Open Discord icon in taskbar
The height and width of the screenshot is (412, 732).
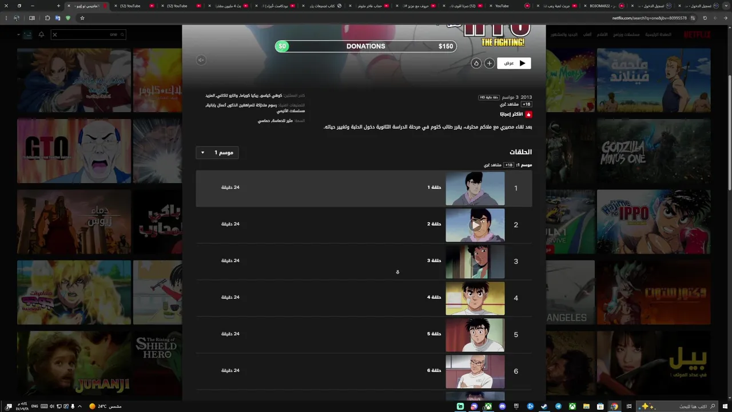502,406
